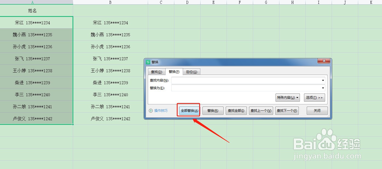Open the Go To (定位) tab

pyautogui.click(x=192, y=72)
